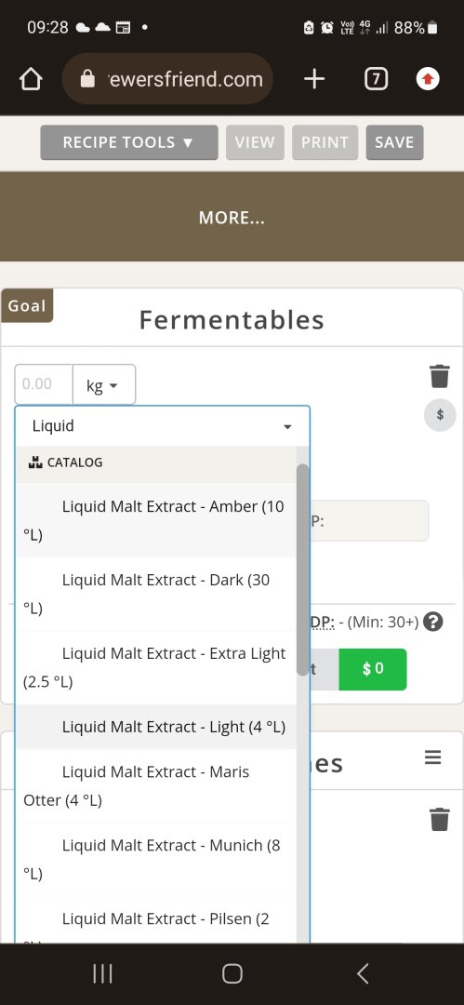
Task: Pick Liquid Malt Extract - Munich option
Action: tap(155, 860)
